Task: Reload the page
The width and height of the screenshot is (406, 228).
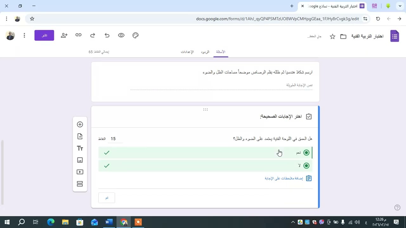Action: coord(378,19)
